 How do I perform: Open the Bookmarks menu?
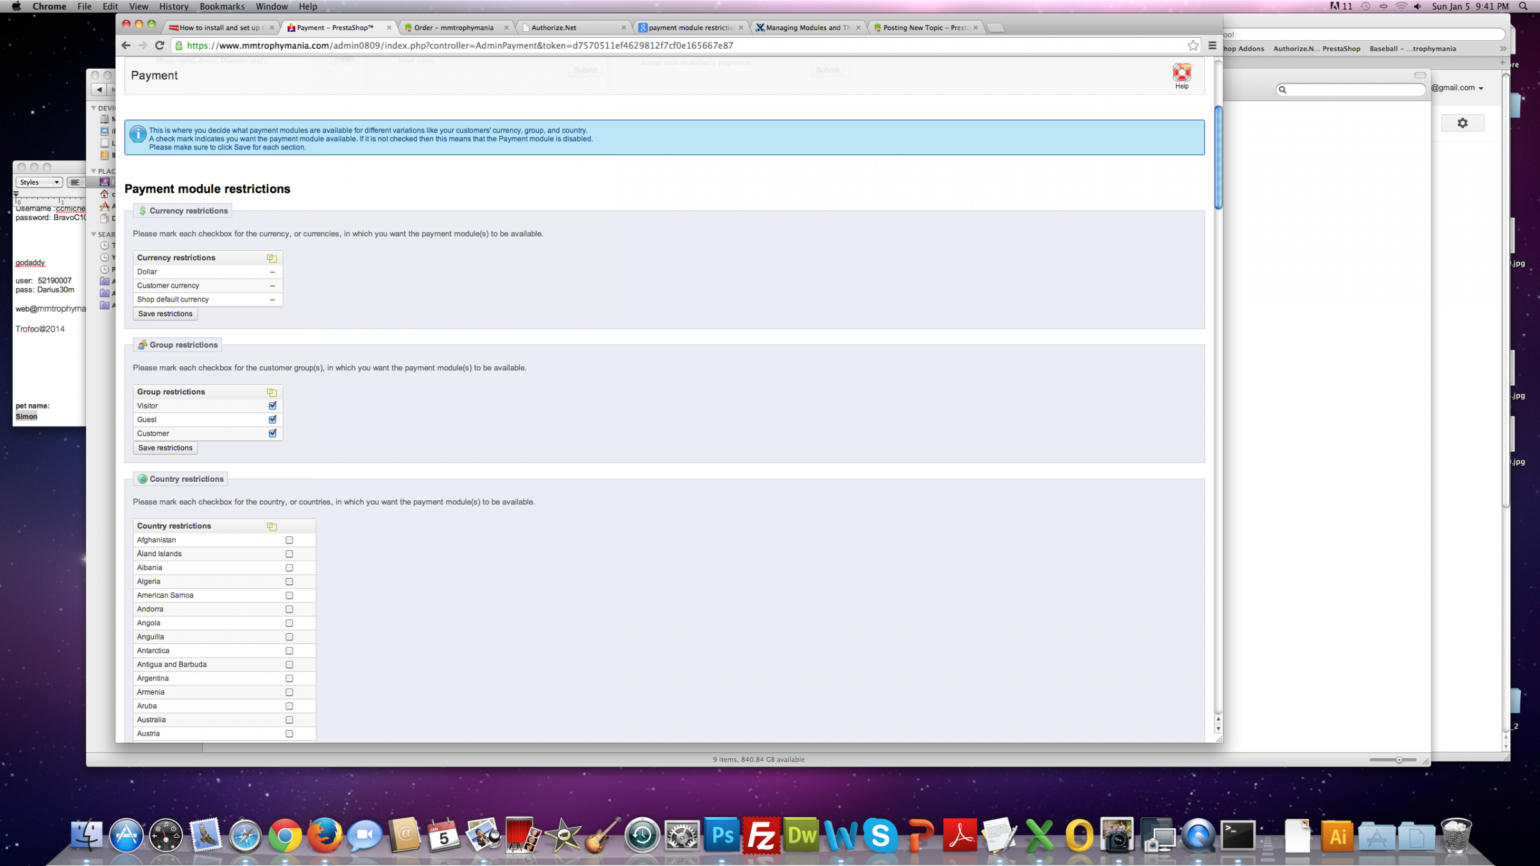tap(221, 6)
